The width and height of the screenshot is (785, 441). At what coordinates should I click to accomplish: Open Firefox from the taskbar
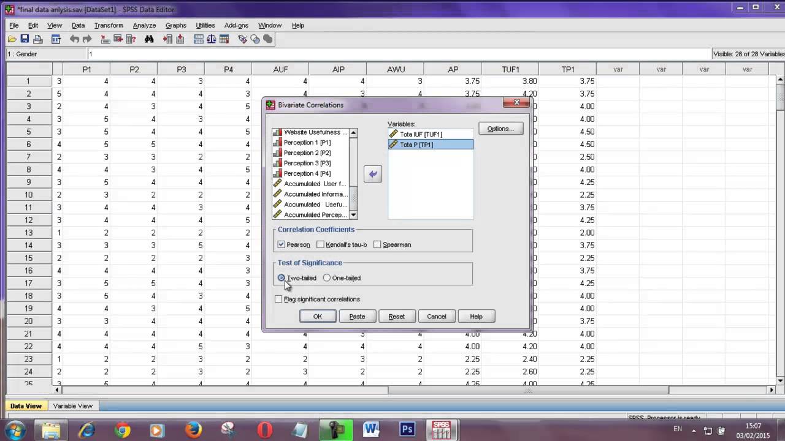pyautogui.click(x=193, y=429)
